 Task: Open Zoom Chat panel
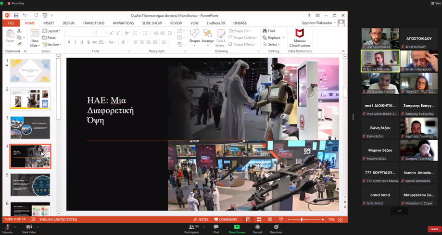[216, 229]
